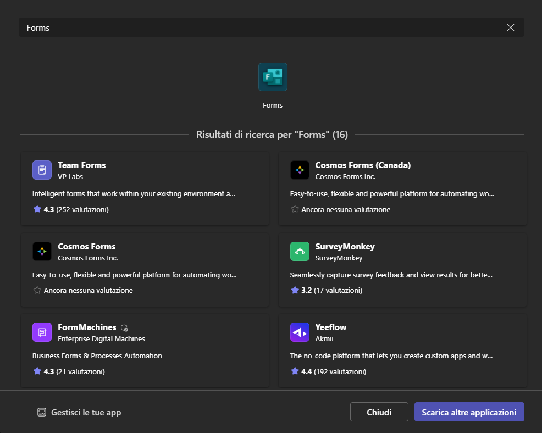The height and width of the screenshot is (433, 542).
Task: Open the SurveyMonkey app title
Action: coord(345,246)
